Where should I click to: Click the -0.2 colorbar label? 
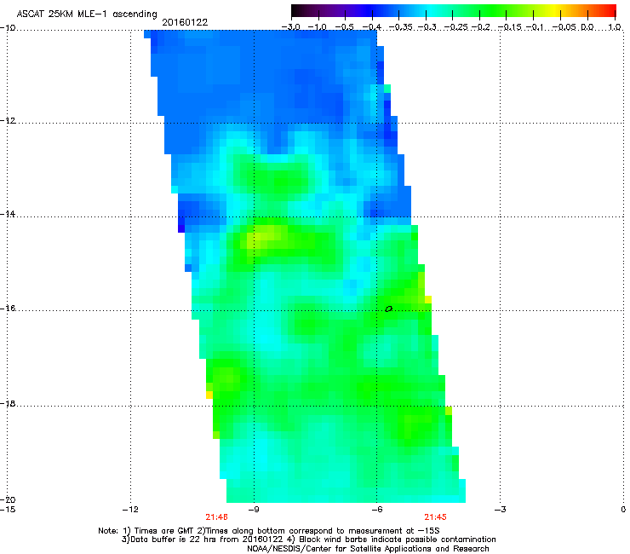pyautogui.click(x=480, y=27)
